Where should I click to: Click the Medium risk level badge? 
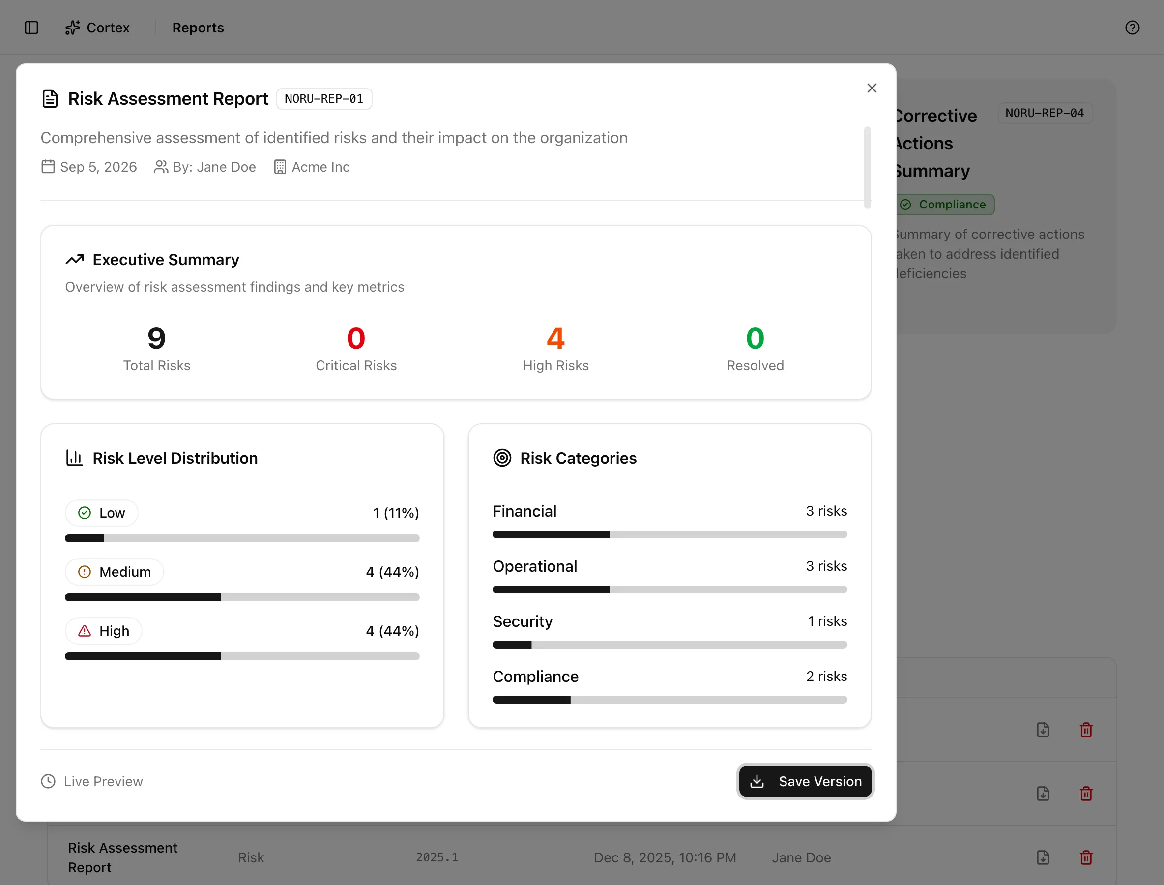[x=115, y=571]
